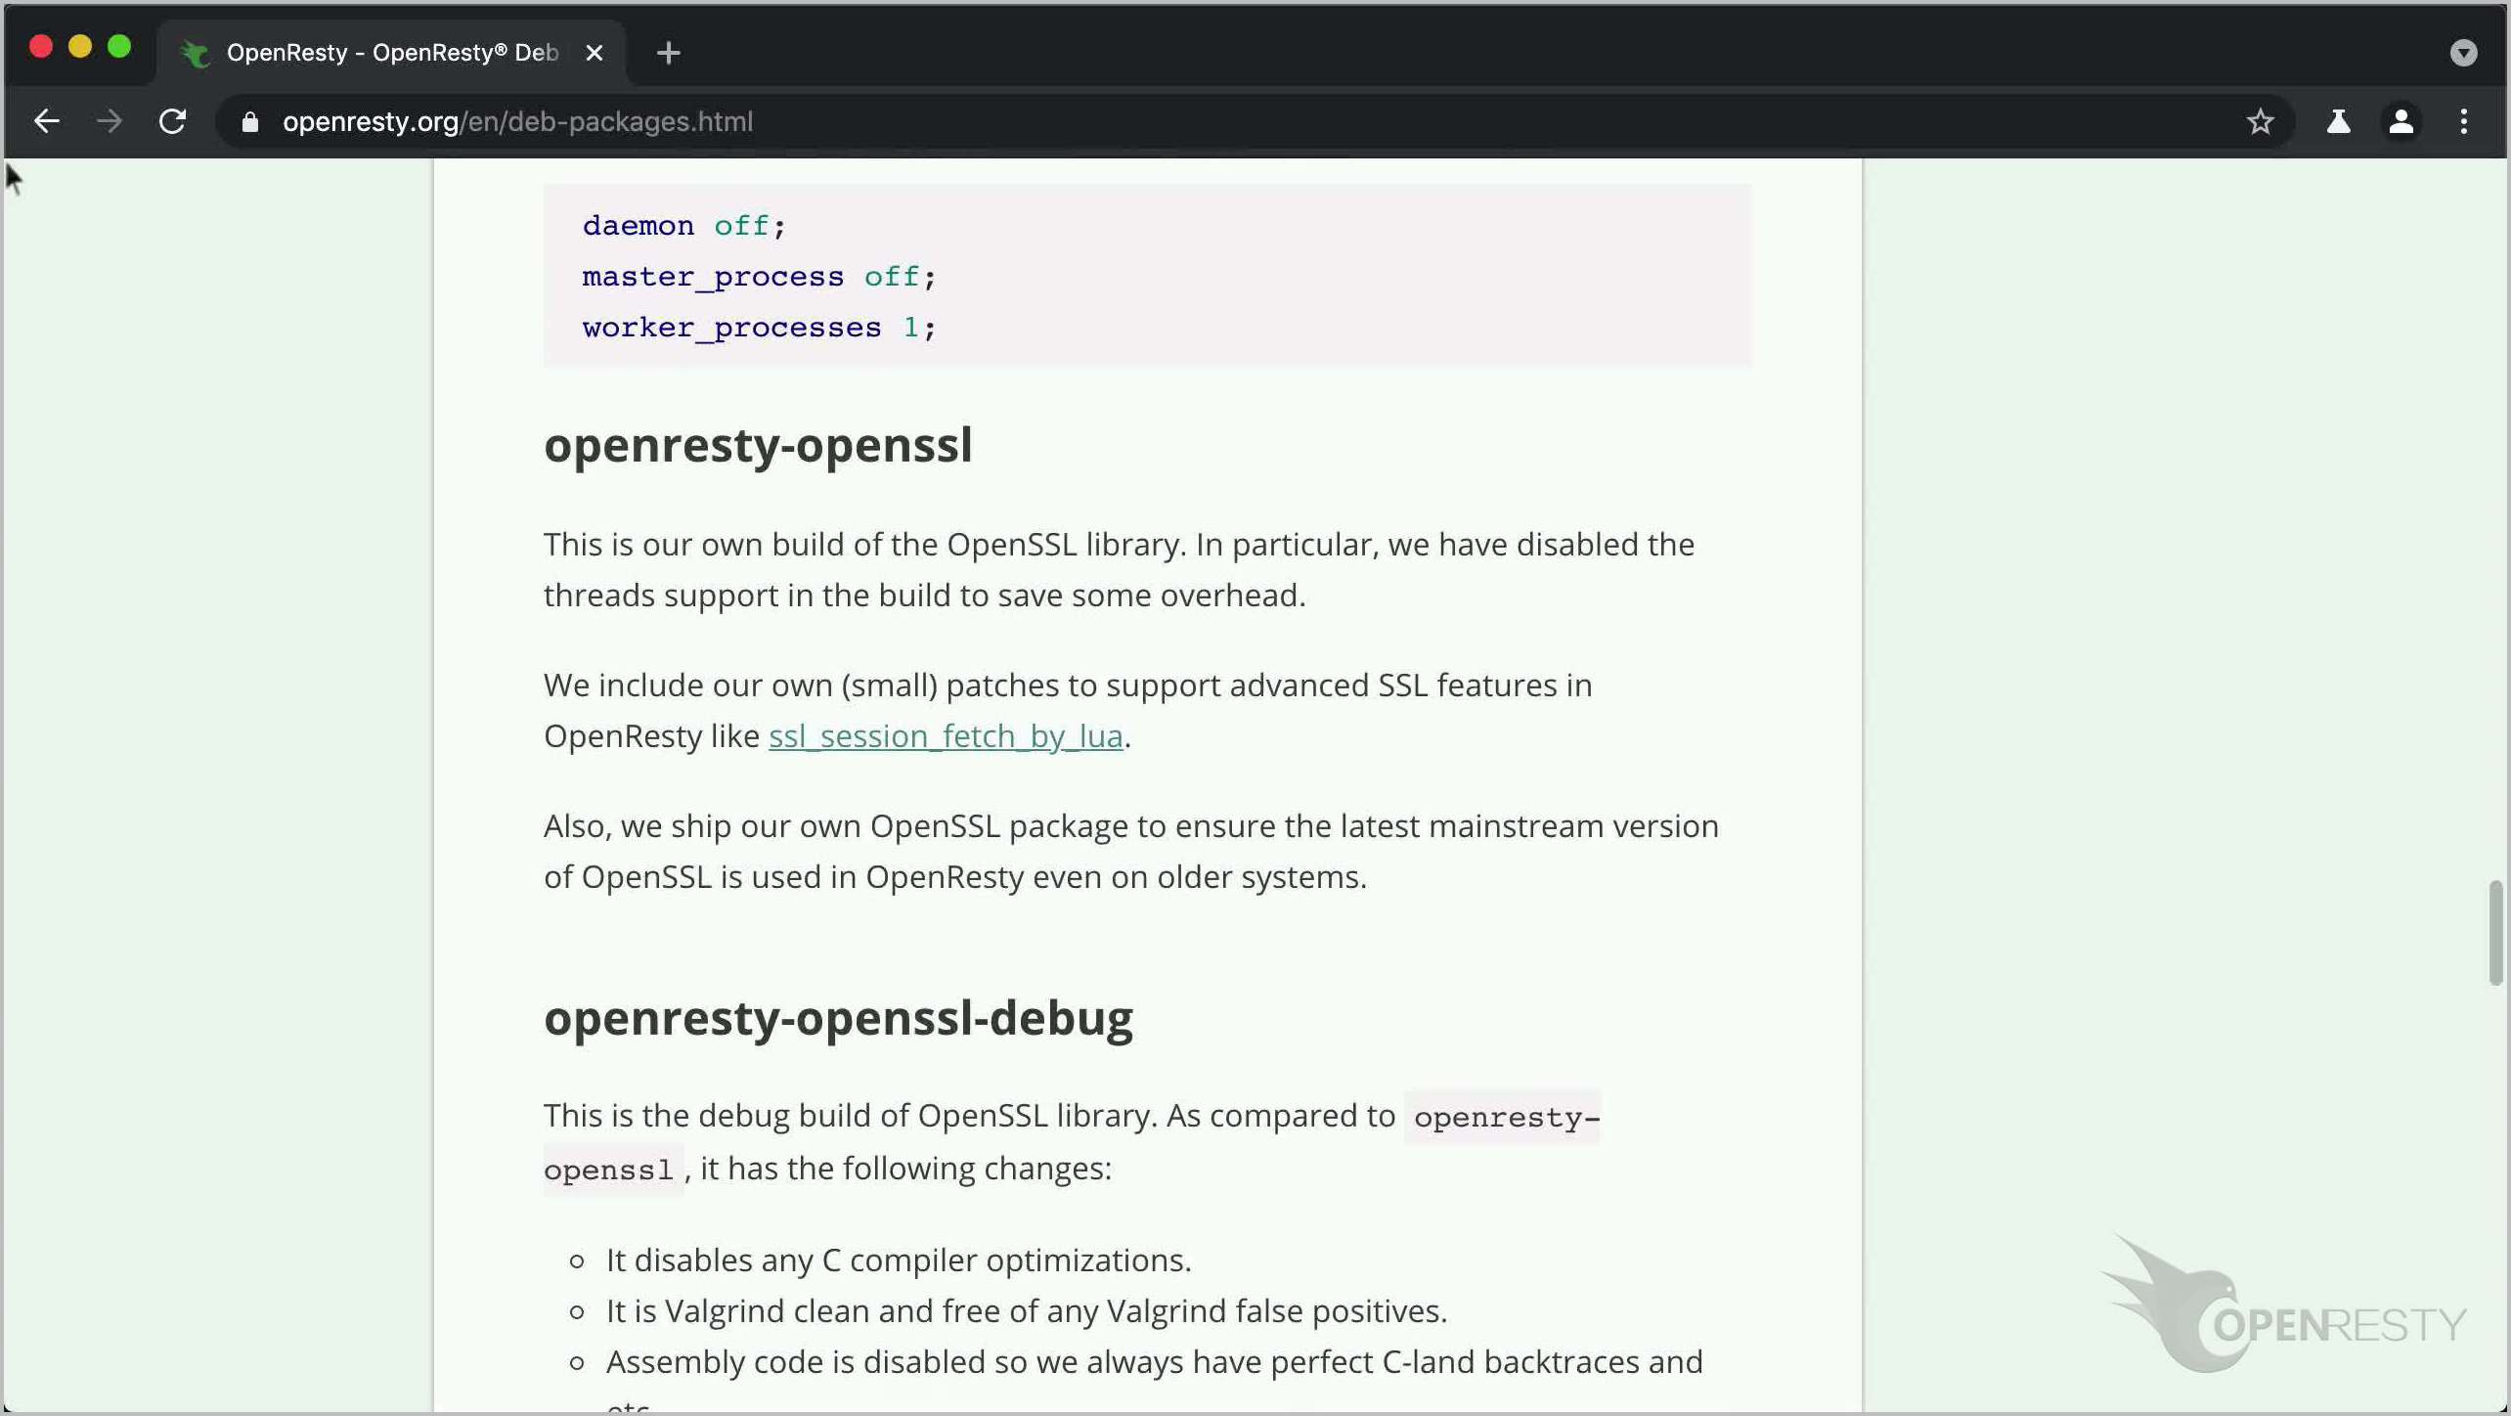This screenshot has height=1416, width=2511.
Task: Close the OpenResty tab
Action: coord(594,53)
